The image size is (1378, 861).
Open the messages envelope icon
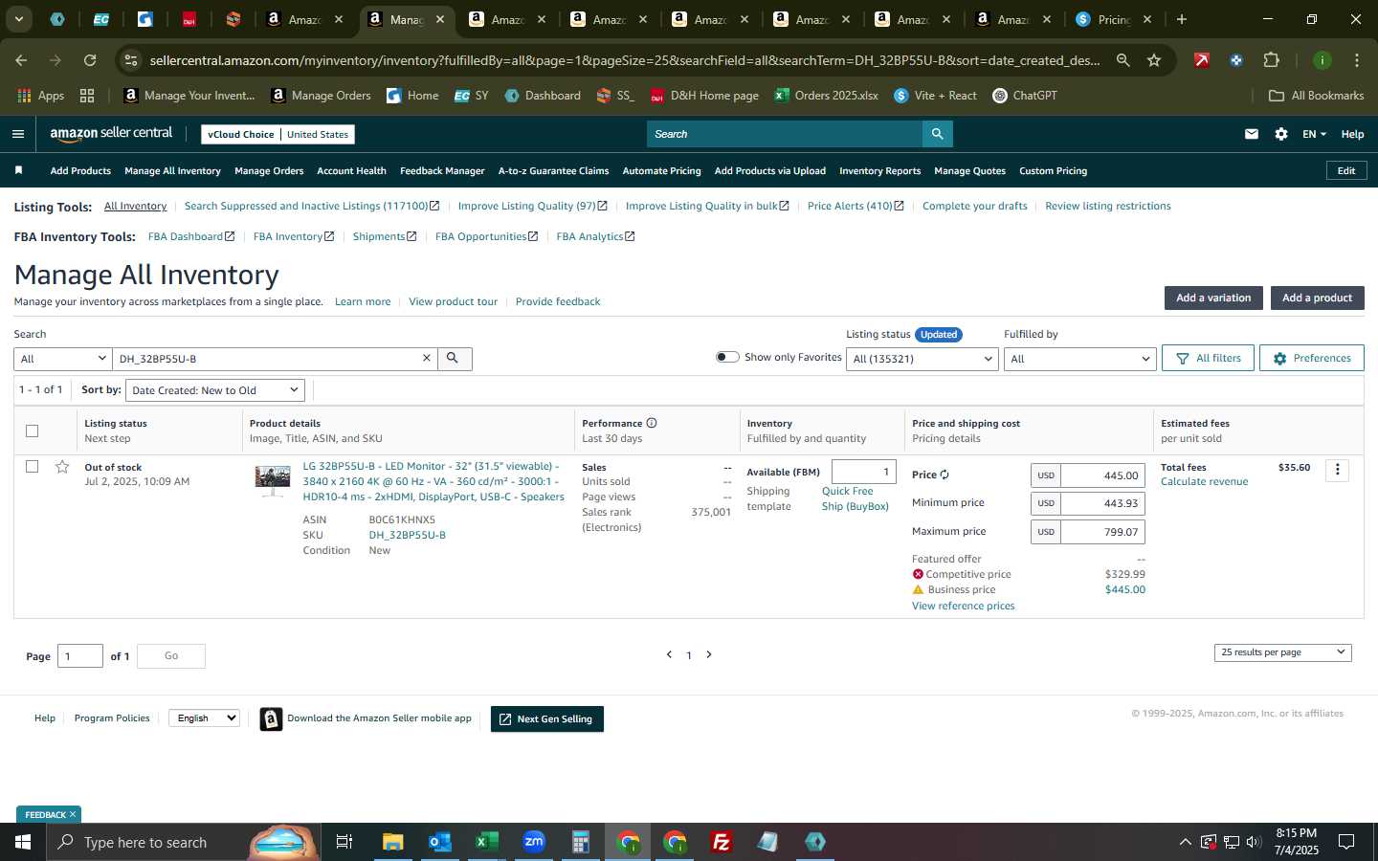[x=1252, y=134]
